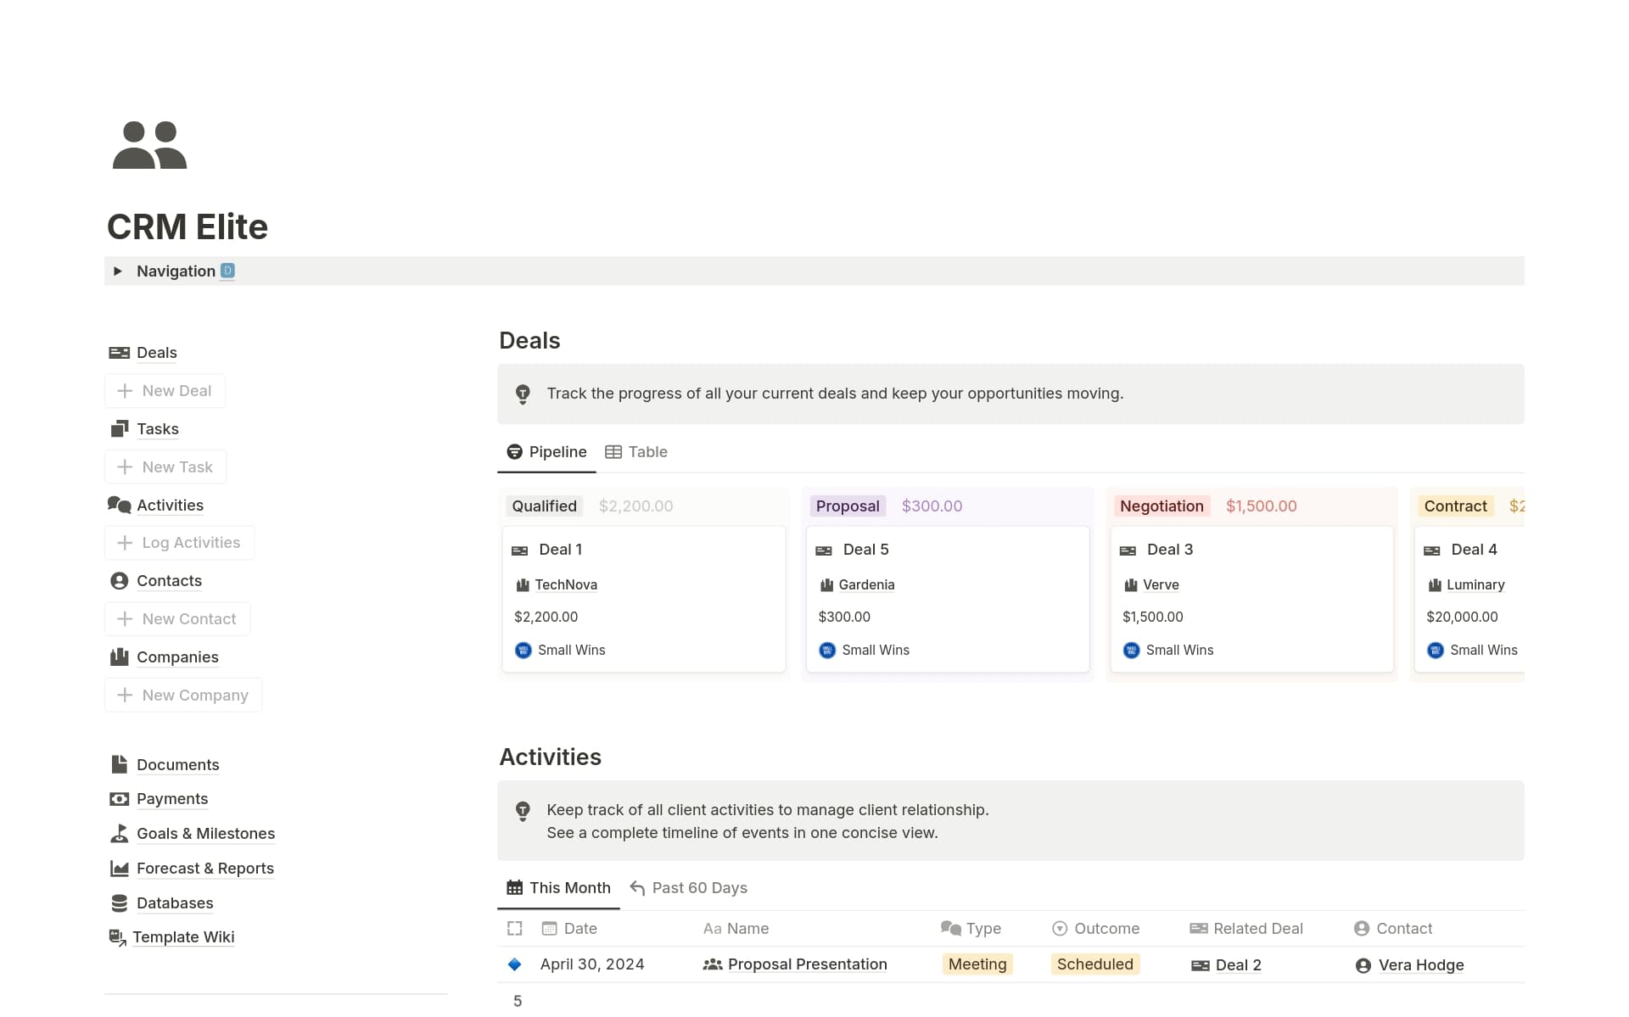Click the CRM Elite people page icon

pyautogui.click(x=149, y=145)
